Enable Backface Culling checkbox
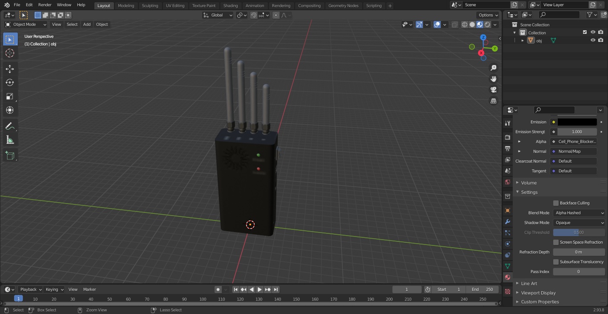Image resolution: width=608 pixels, height=314 pixels. (556, 203)
